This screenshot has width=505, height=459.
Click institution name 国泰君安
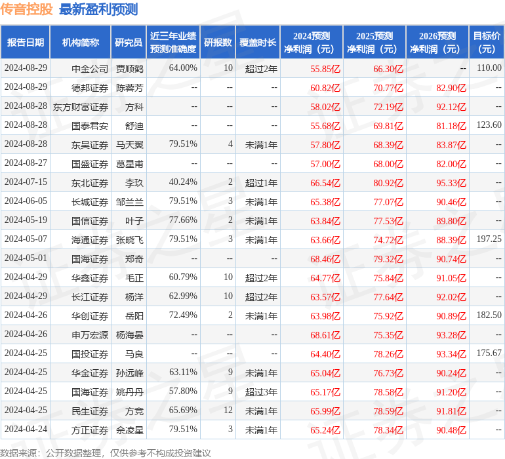[90, 126]
